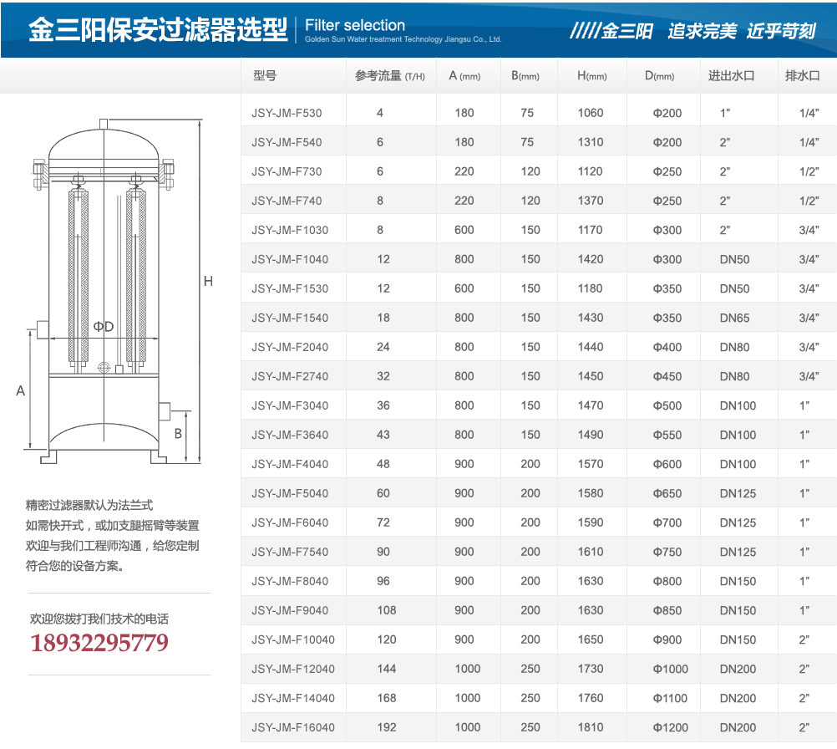837x749 pixels.
Task: Click the 参考流量 (T/H) column header
Action: (389, 76)
